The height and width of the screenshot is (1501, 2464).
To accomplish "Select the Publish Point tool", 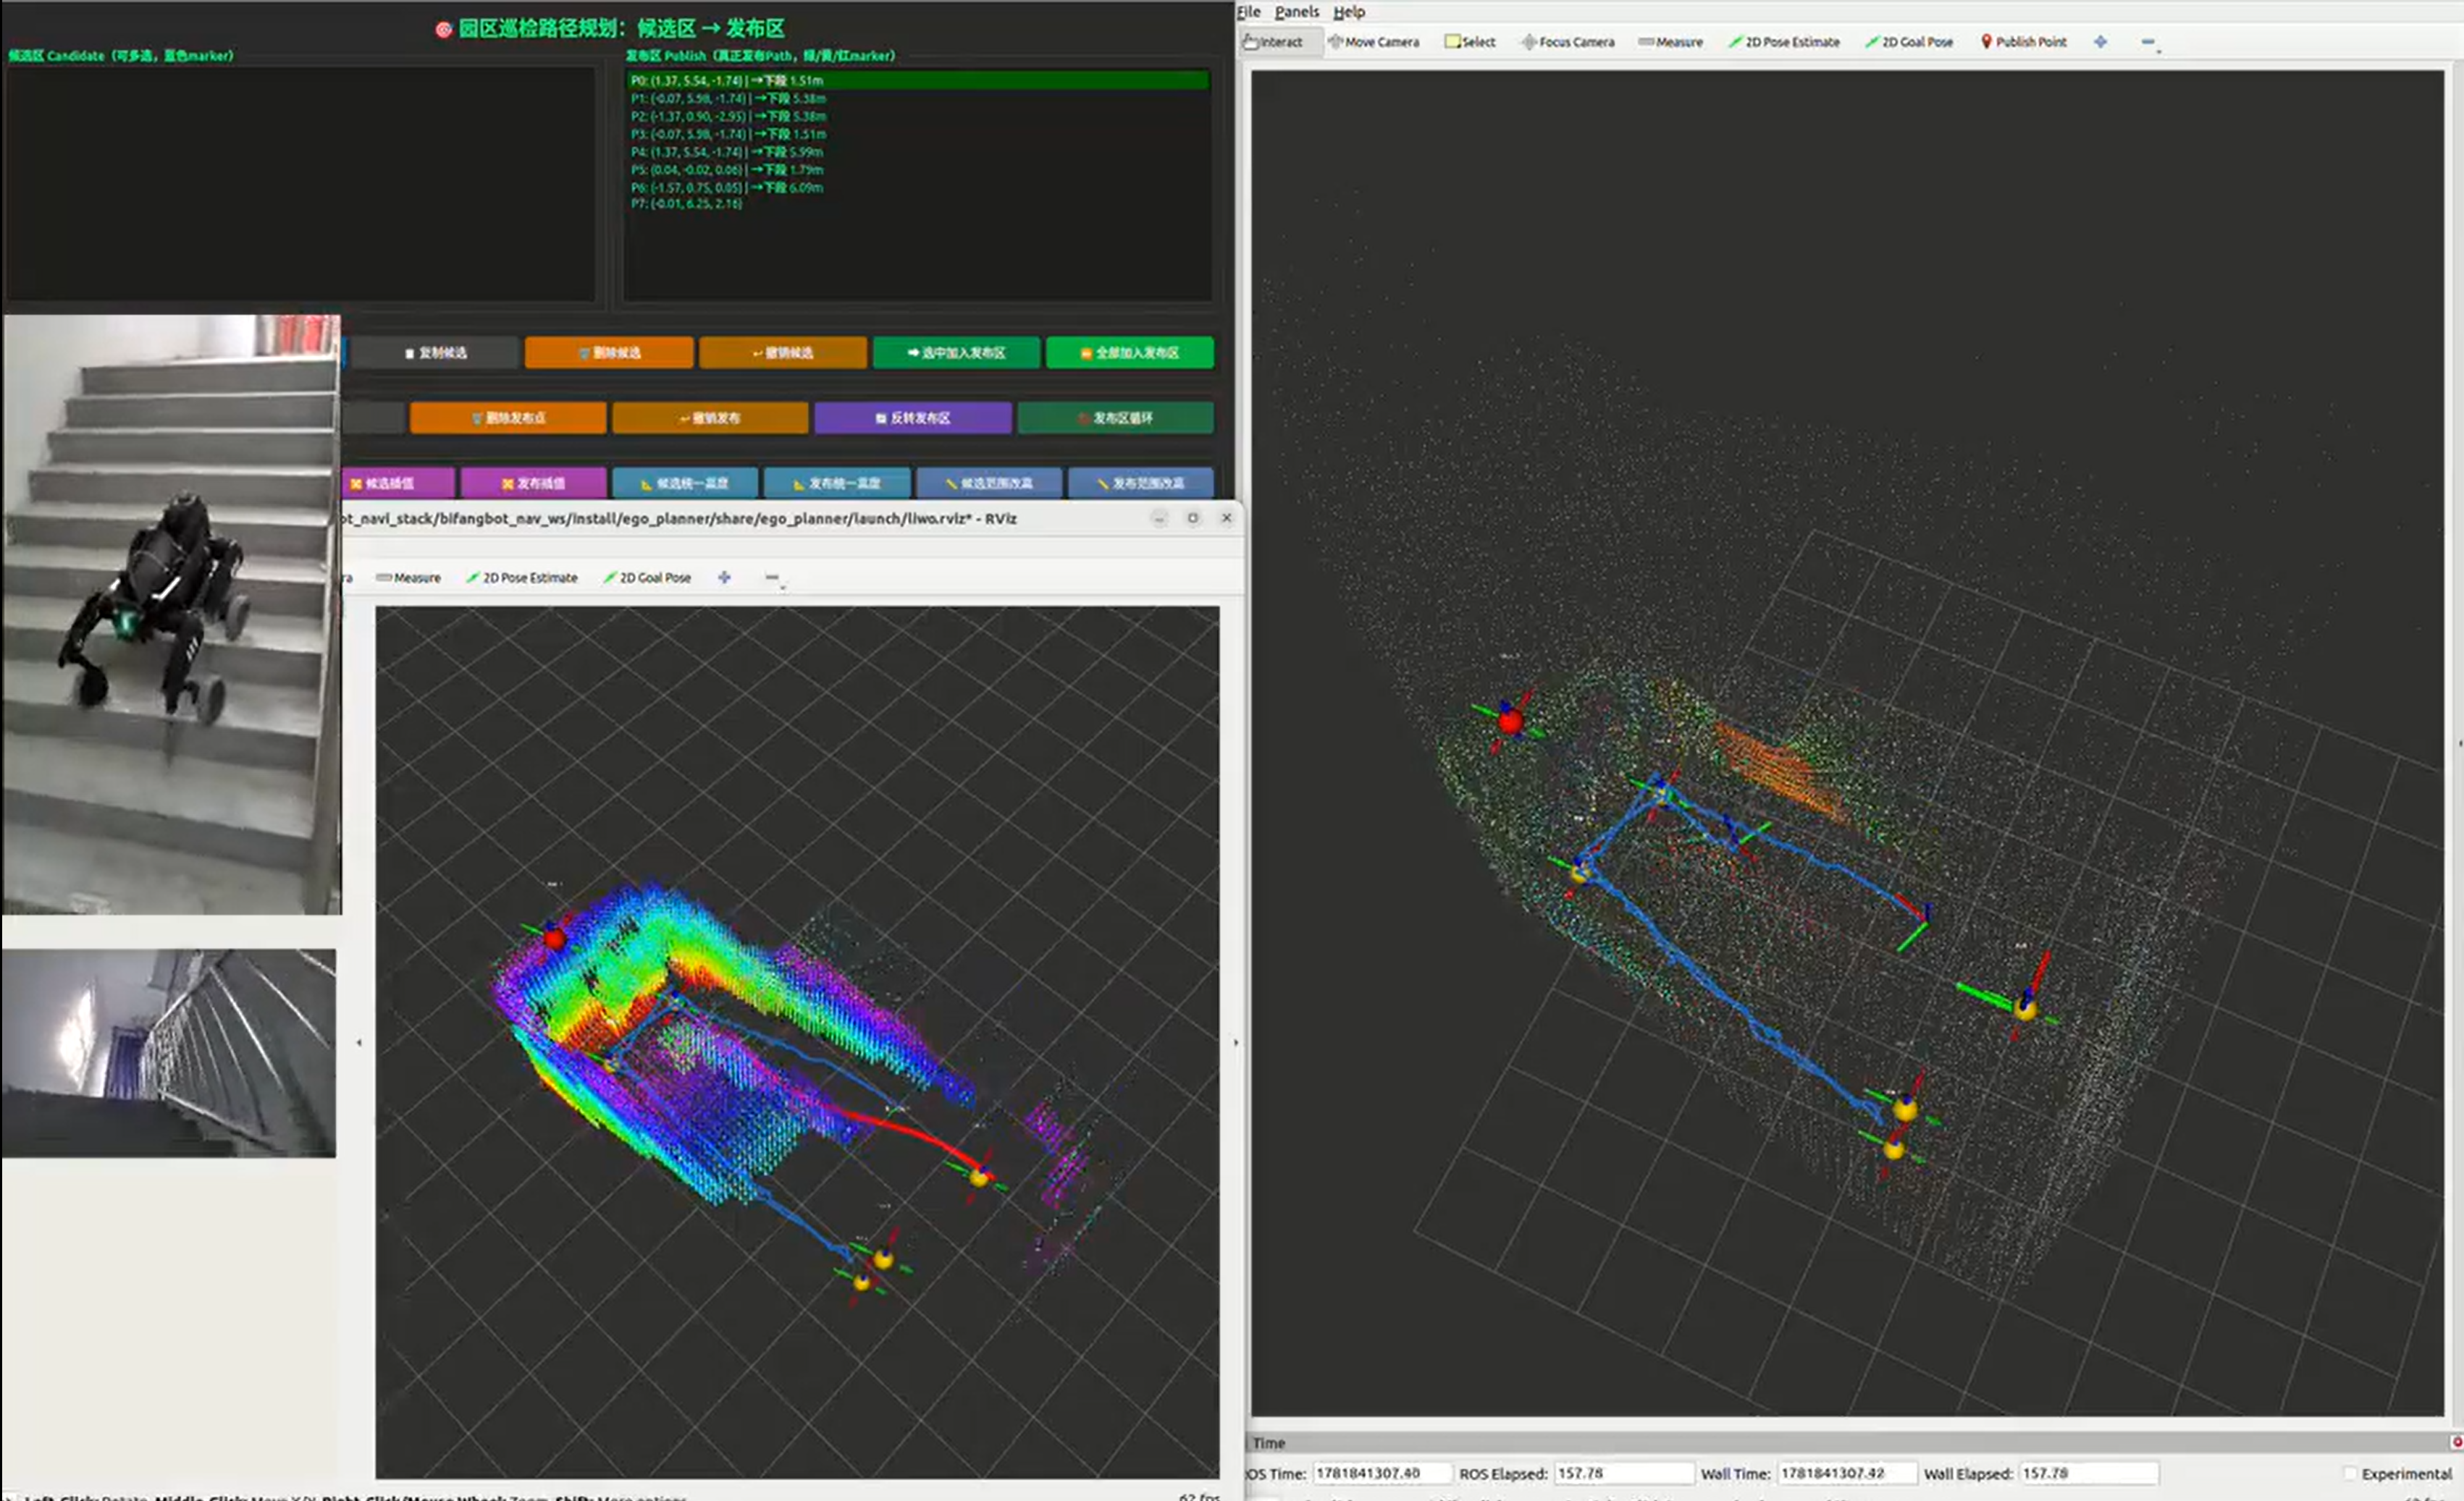I will [x=2022, y=42].
